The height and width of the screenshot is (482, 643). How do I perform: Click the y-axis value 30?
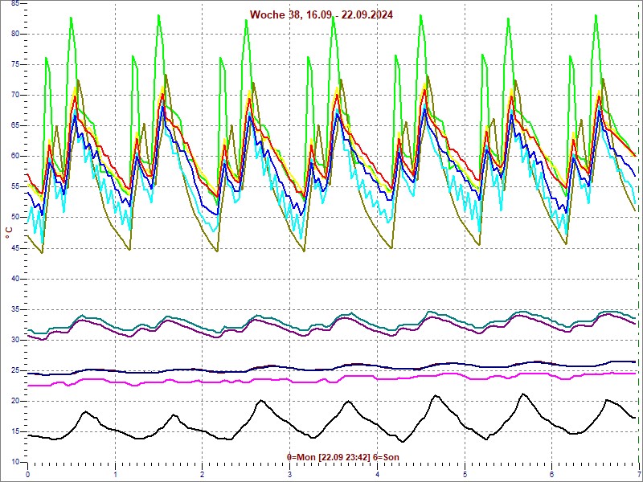click(x=14, y=340)
